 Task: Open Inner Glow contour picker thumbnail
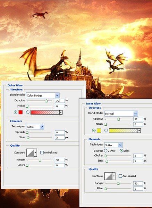tap(108, 176)
